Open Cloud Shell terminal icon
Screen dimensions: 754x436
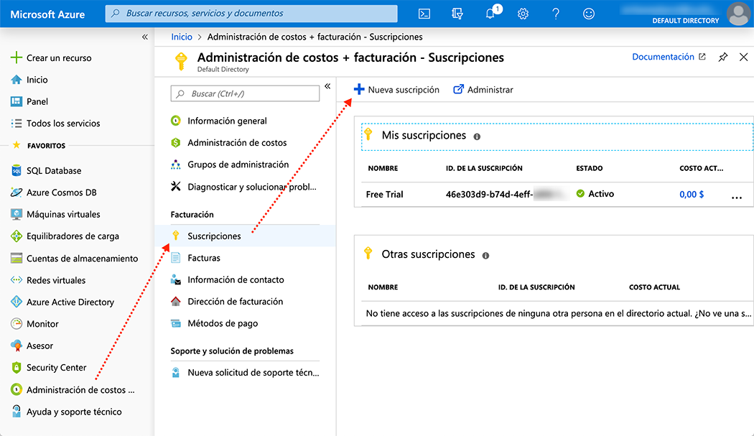[424, 14]
